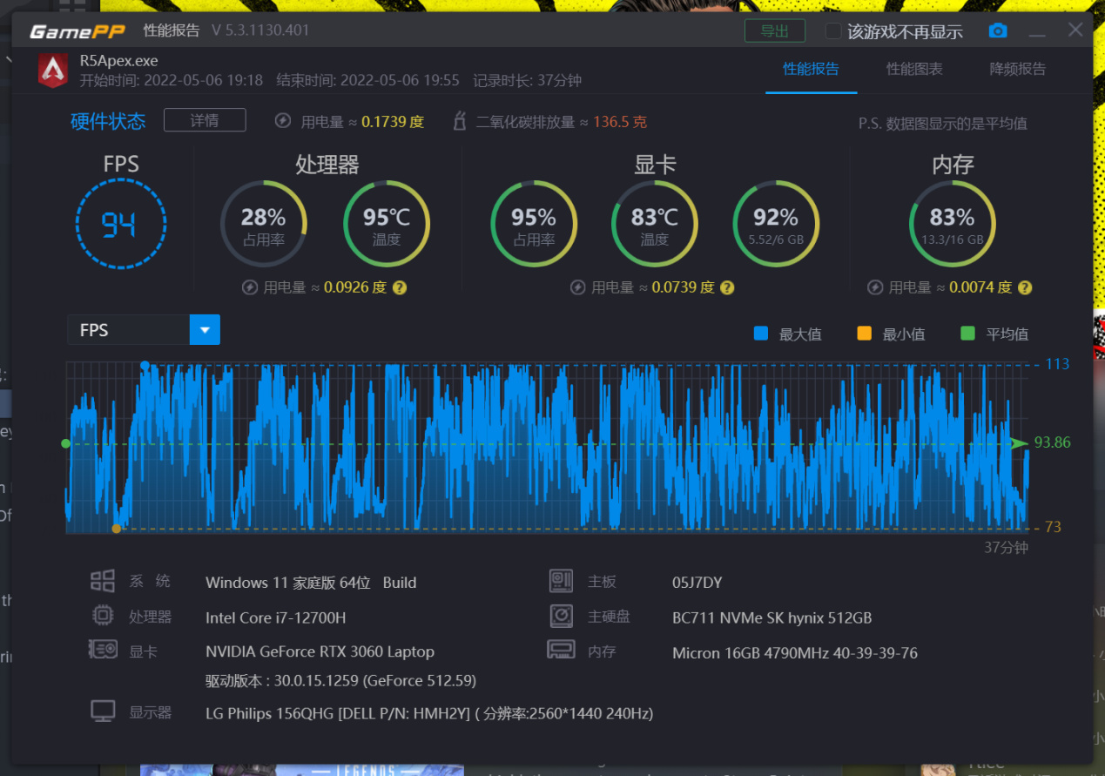Click the total power consumption lightning icon
The width and height of the screenshot is (1105, 776).
point(283,121)
